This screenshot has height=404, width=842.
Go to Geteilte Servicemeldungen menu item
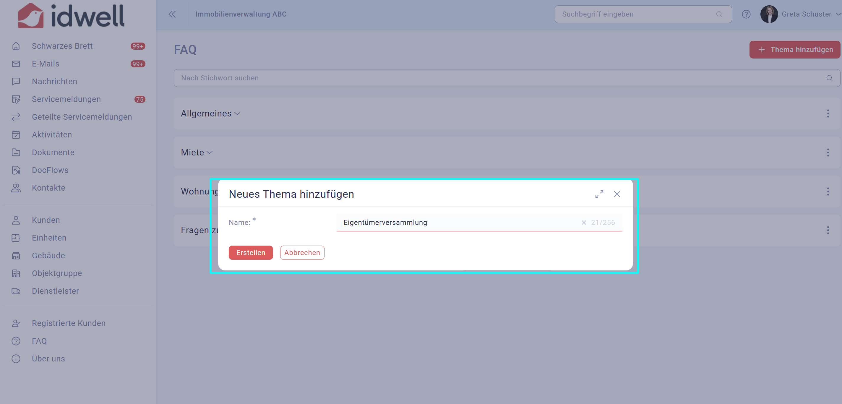[82, 117]
